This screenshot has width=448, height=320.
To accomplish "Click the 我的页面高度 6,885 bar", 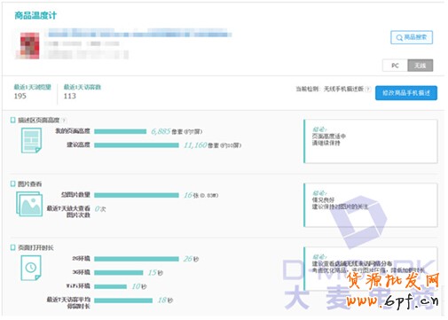I will [121, 131].
